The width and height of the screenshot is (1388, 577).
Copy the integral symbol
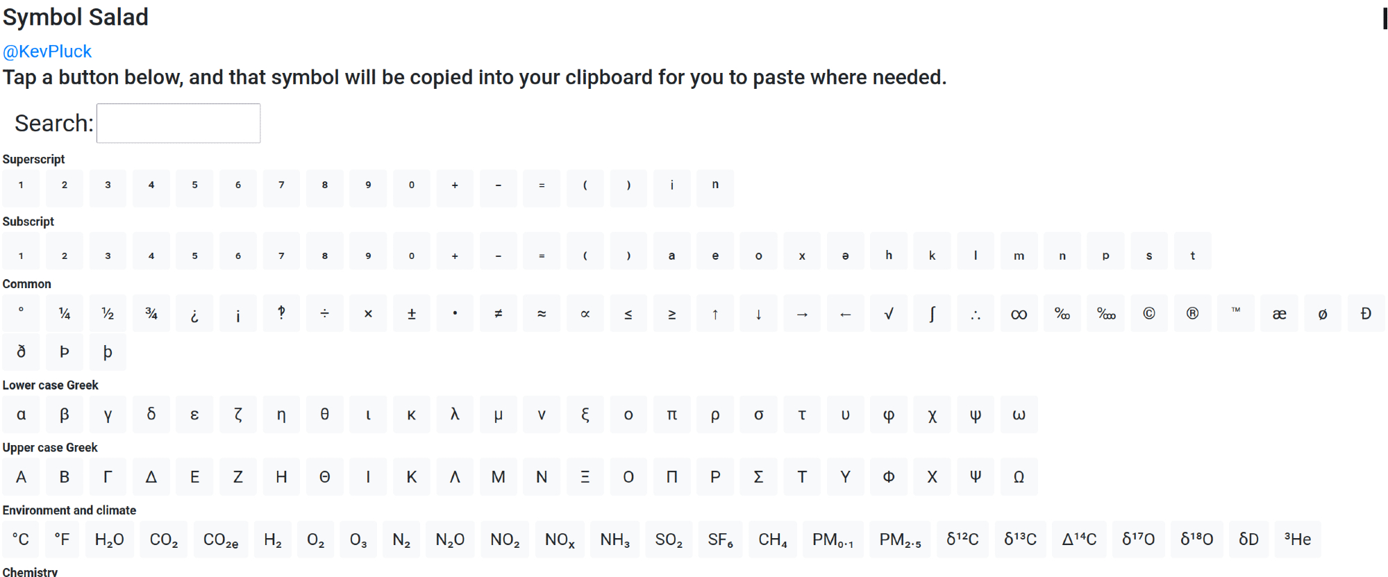(x=932, y=314)
